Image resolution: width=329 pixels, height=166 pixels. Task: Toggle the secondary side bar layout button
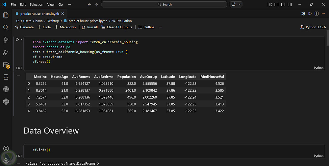click(289, 5)
